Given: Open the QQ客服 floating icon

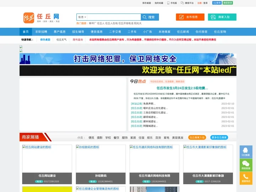Looking at the screenshot, I should (x=246, y=152).
